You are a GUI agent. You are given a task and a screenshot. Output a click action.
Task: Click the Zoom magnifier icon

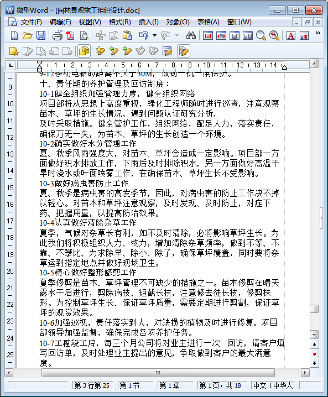[x=261, y=36]
